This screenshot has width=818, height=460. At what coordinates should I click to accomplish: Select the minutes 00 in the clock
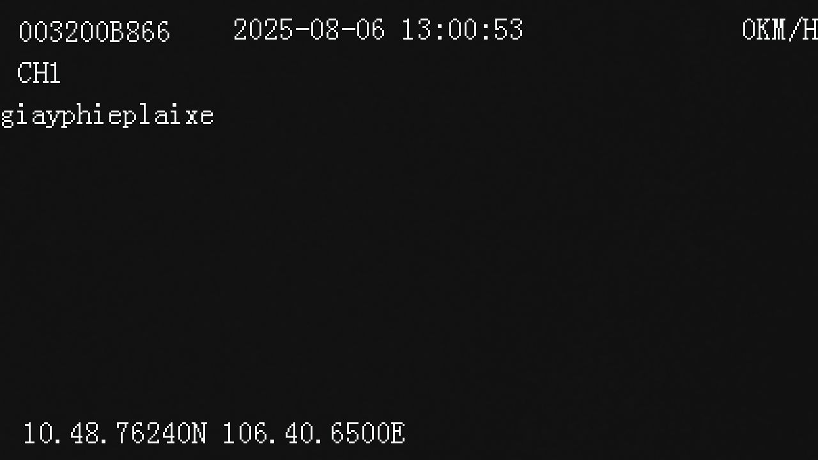click(462, 29)
